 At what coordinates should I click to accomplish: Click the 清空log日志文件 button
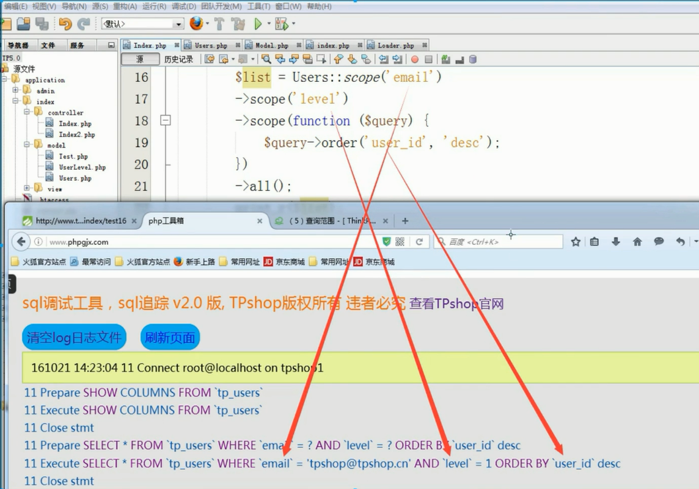click(x=74, y=337)
